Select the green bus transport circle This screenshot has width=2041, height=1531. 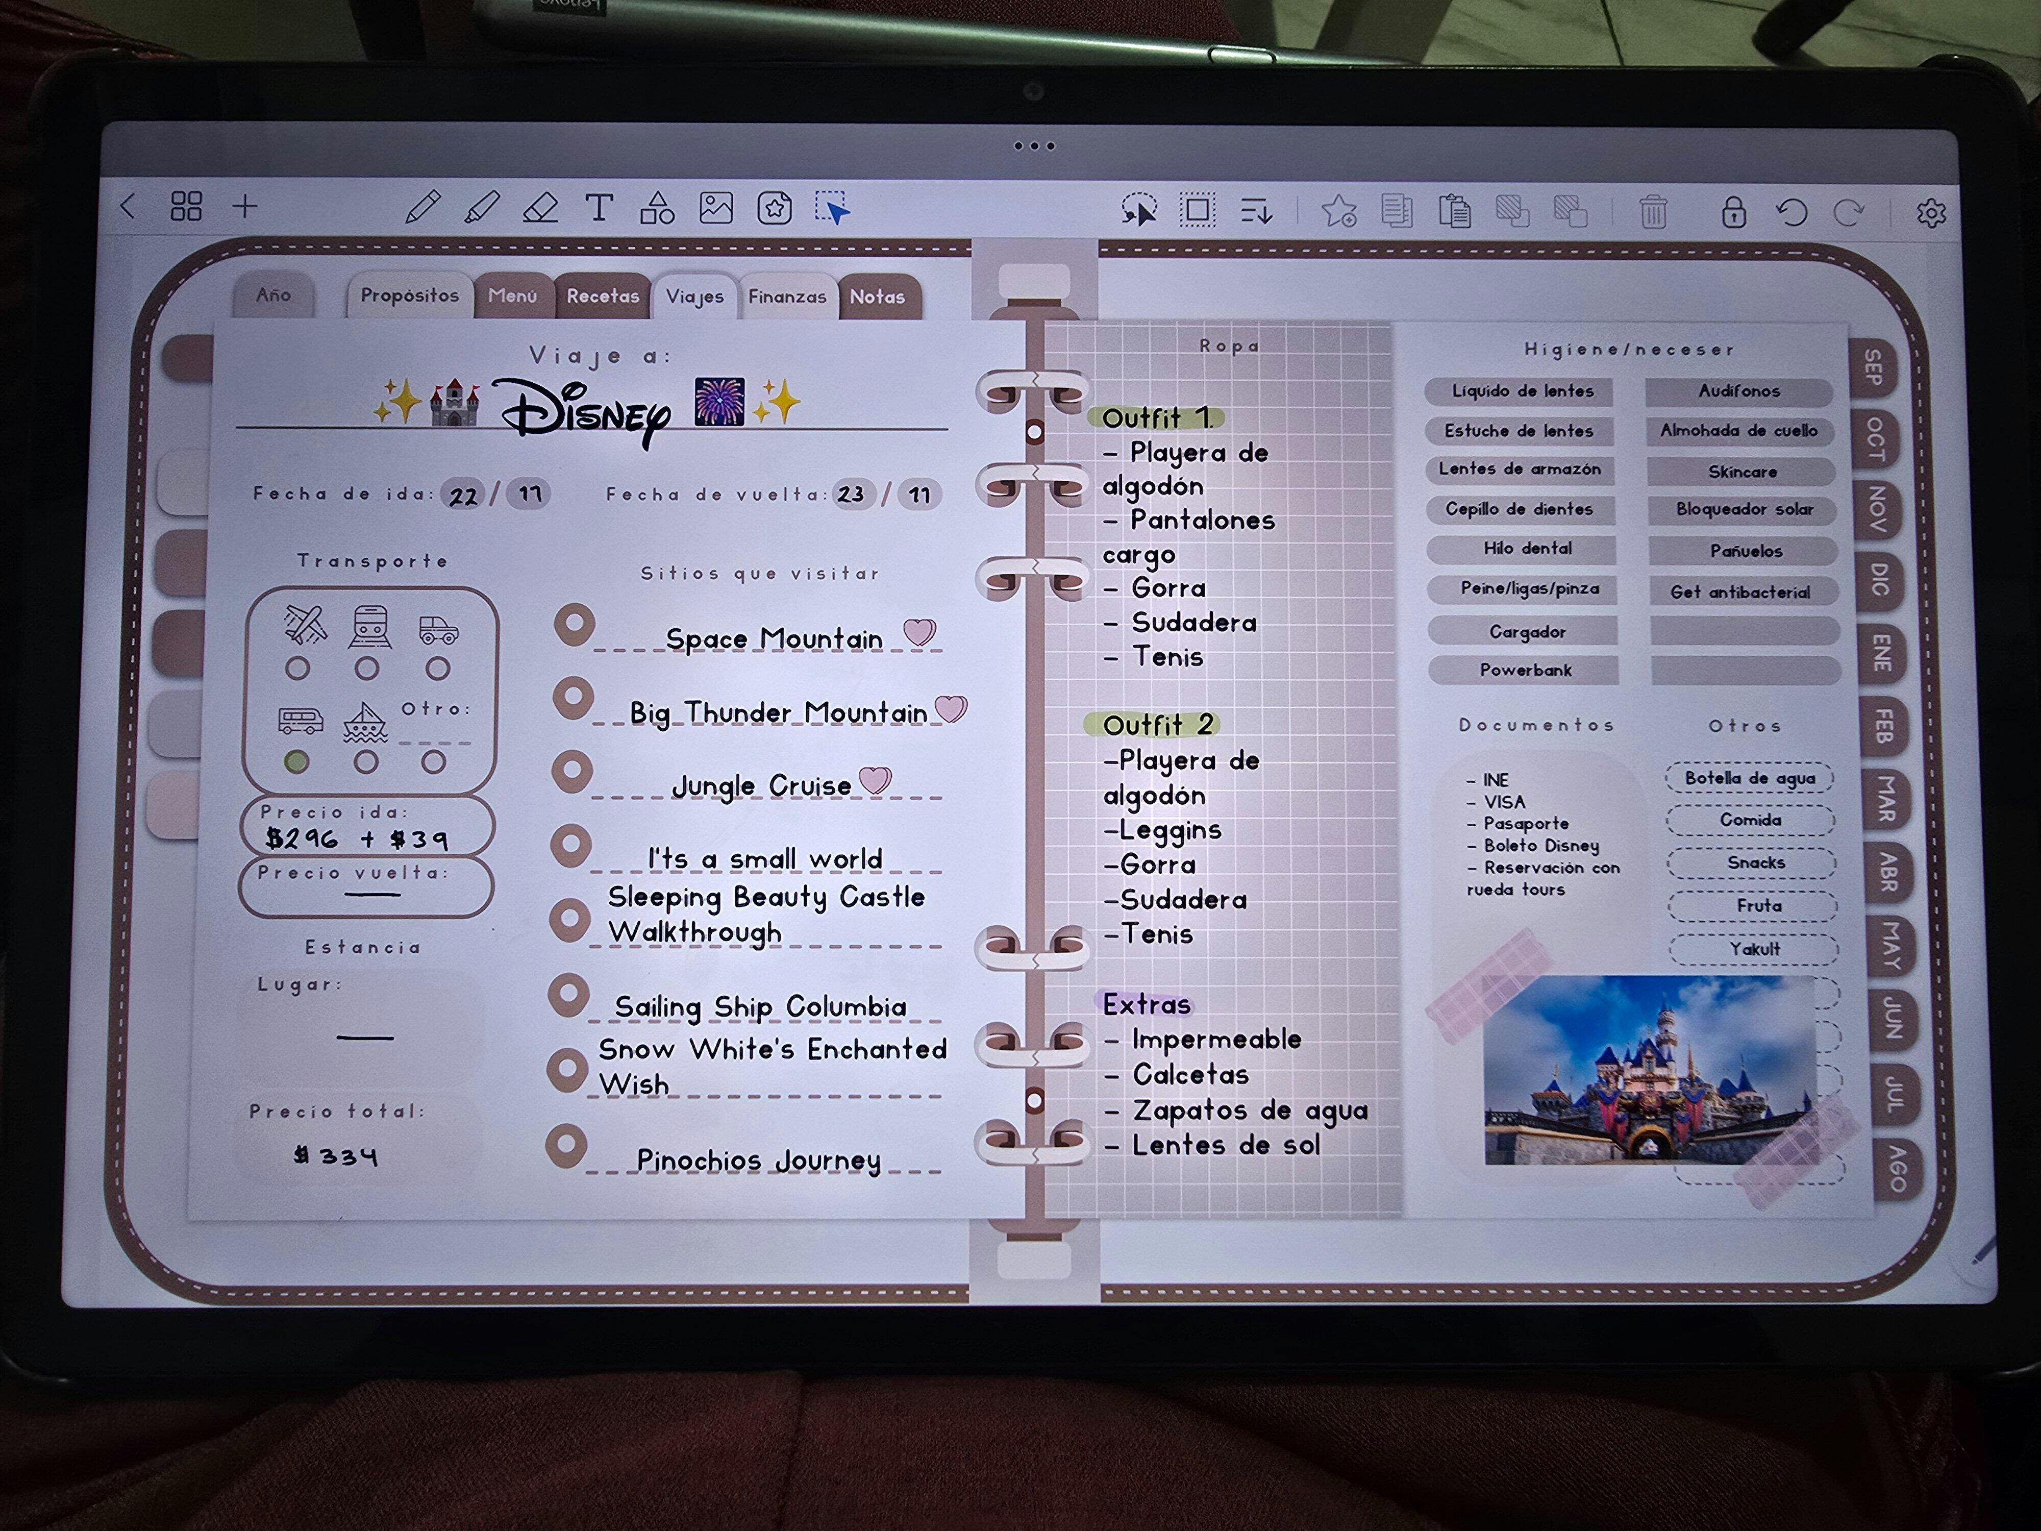(296, 762)
